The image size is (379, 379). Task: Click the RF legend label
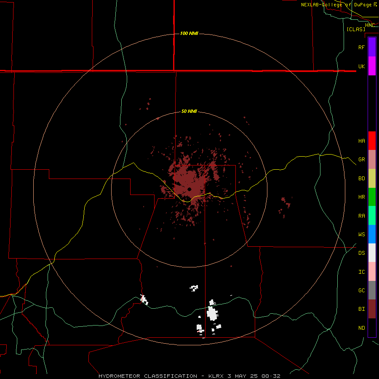click(361, 47)
